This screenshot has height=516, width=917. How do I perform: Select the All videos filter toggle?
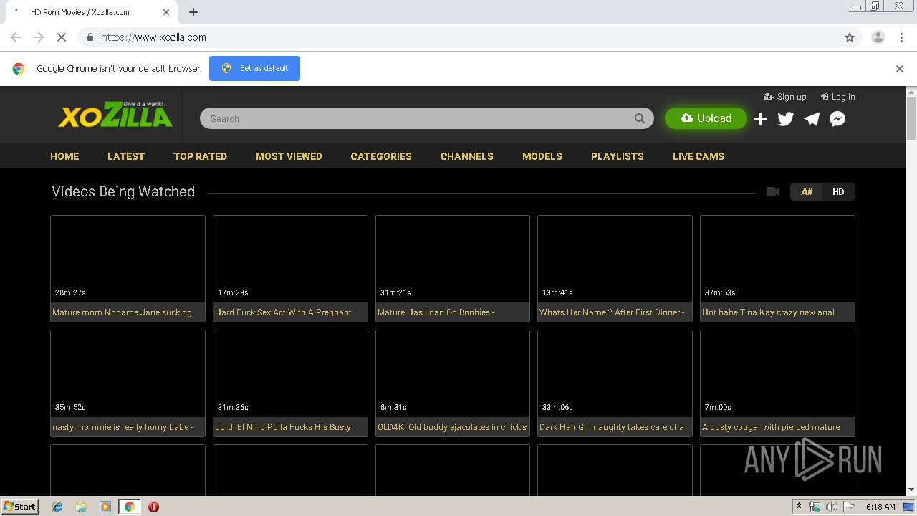pos(806,191)
